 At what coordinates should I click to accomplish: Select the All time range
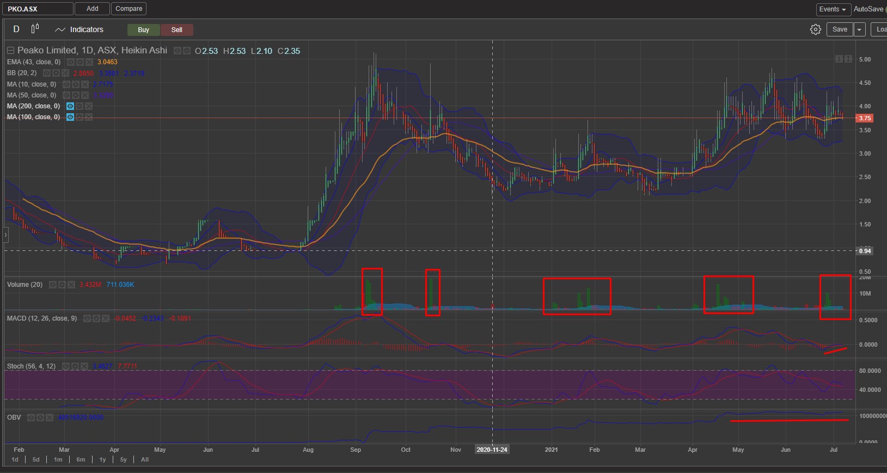tap(145, 459)
